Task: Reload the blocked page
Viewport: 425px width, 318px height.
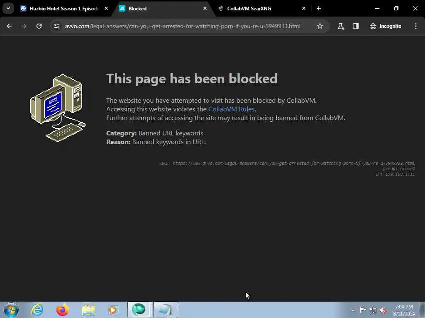Action: pyautogui.click(x=39, y=26)
